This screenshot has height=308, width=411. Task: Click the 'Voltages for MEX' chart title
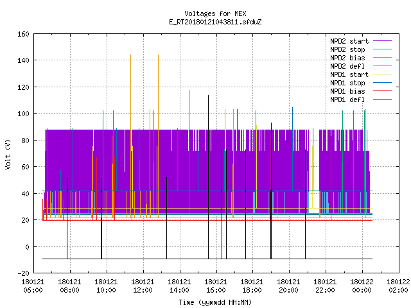[x=215, y=13]
